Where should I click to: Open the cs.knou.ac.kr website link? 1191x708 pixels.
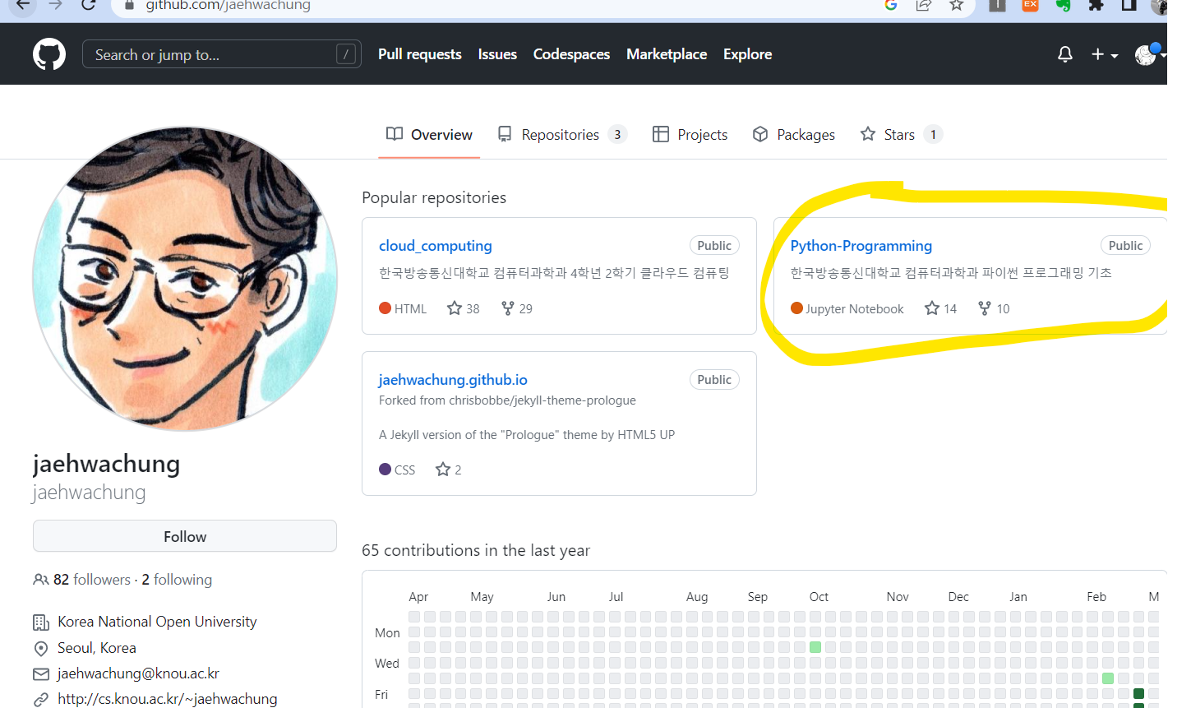coord(167,699)
